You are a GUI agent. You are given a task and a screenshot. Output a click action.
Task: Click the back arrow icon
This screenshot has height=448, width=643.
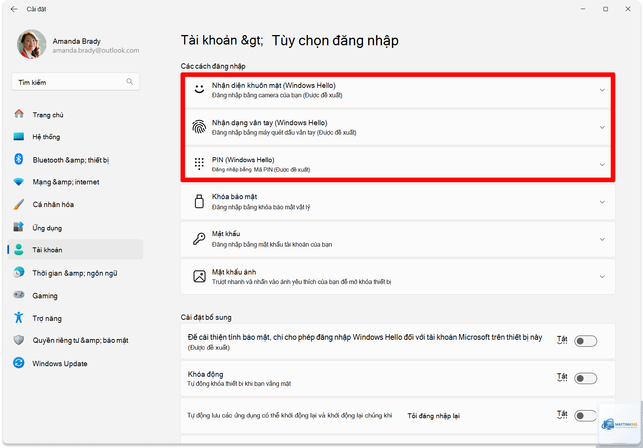(x=14, y=9)
